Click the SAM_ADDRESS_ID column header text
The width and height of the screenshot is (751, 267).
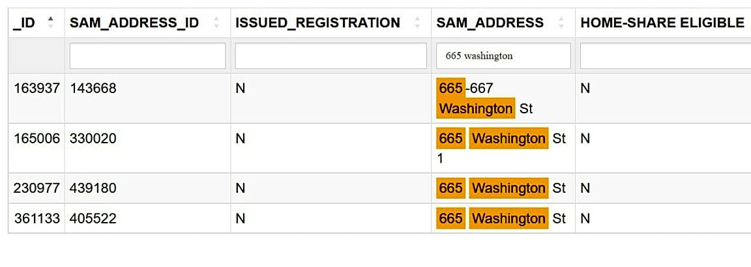(134, 23)
